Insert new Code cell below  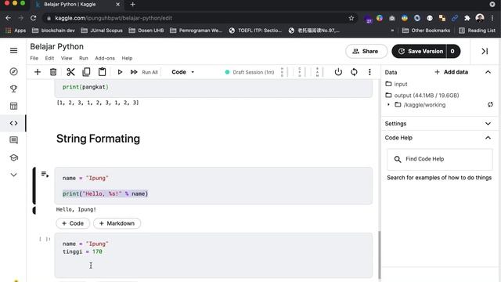73,223
